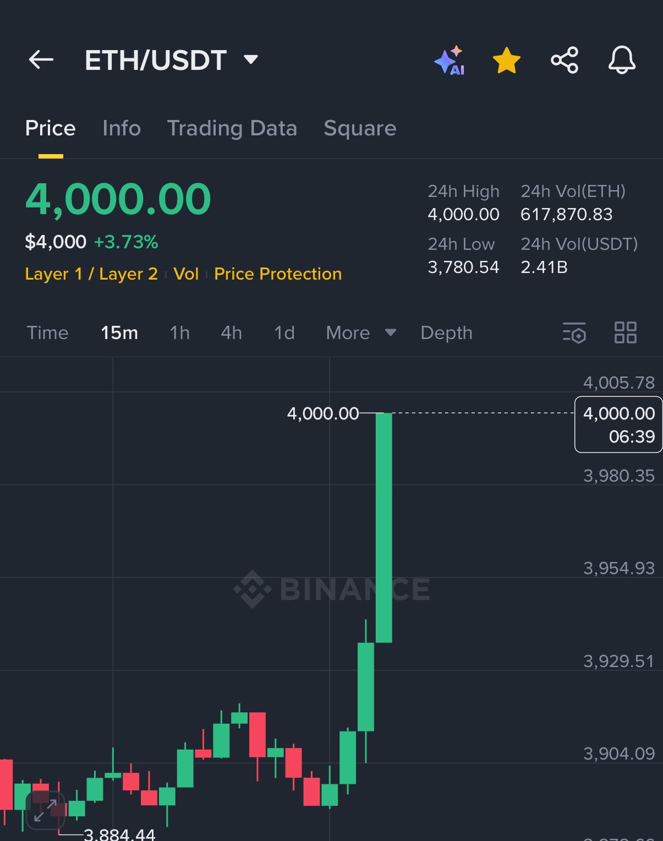Select the 4h chart interval
This screenshot has width=663, height=841.
(231, 332)
